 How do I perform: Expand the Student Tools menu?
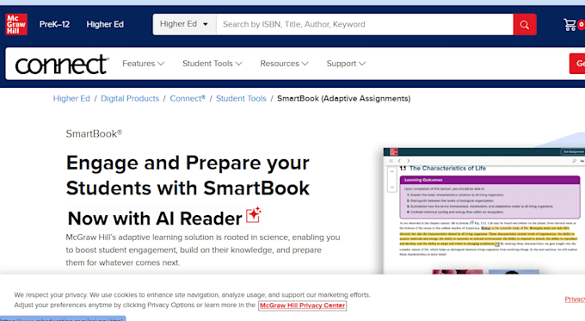tap(212, 64)
